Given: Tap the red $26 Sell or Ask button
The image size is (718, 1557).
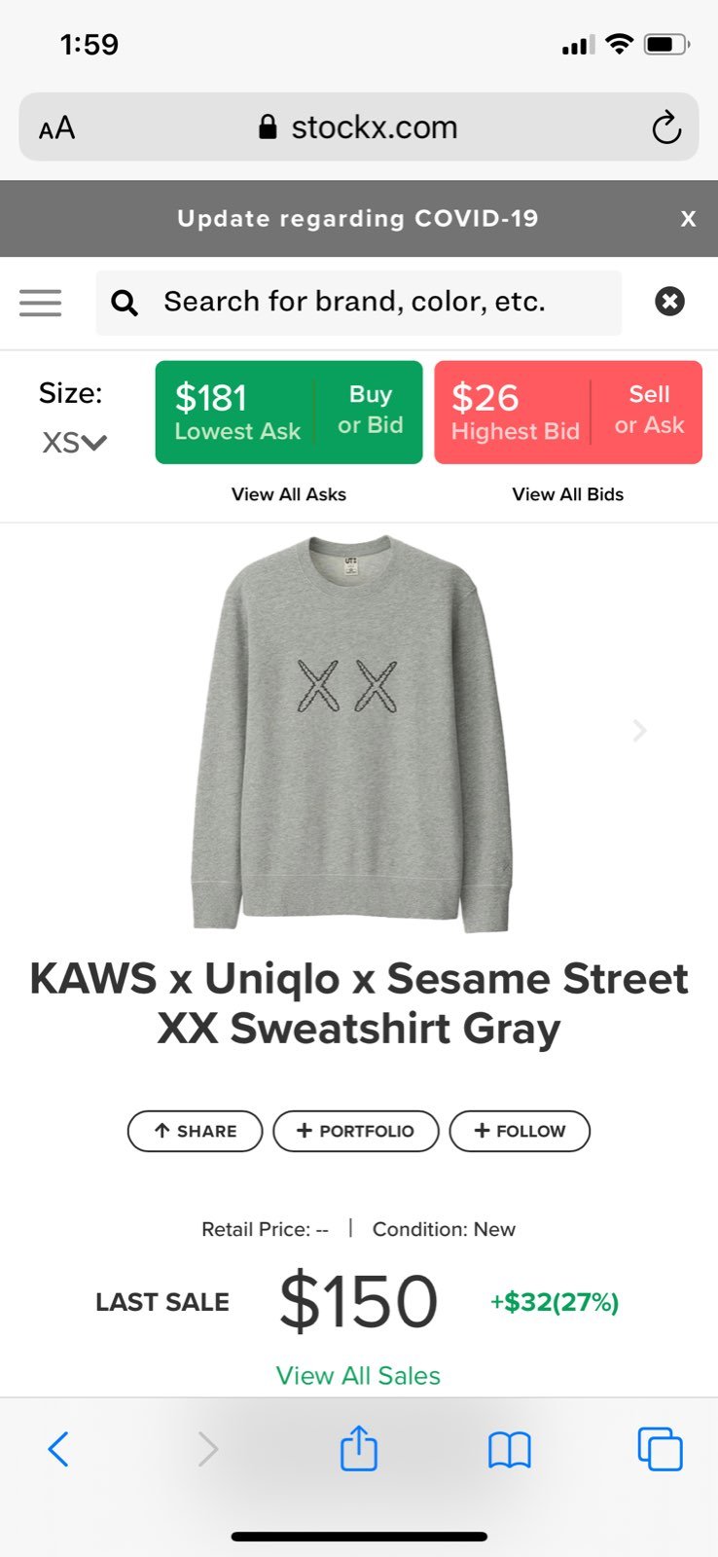Looking at the screenshot, I should pos(568,412).
